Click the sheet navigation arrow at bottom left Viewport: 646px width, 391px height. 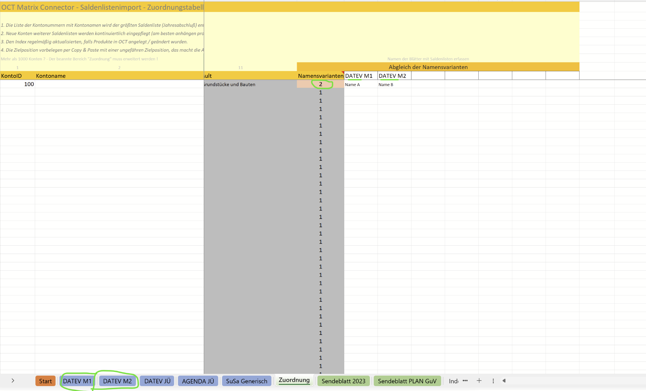[13, 381]
